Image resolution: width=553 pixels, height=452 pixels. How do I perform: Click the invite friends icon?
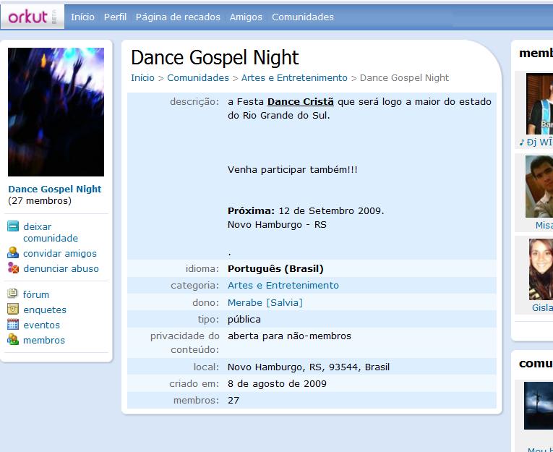click(13, 253)
